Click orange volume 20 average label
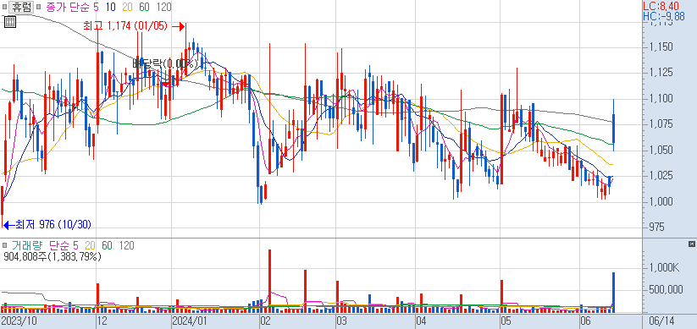This screenshot has width=697, height=329. pyautogui.click(x=91, y=245)
